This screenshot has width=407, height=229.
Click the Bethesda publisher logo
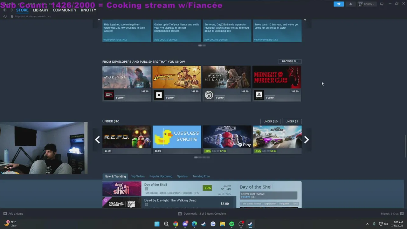pos(159,95)
